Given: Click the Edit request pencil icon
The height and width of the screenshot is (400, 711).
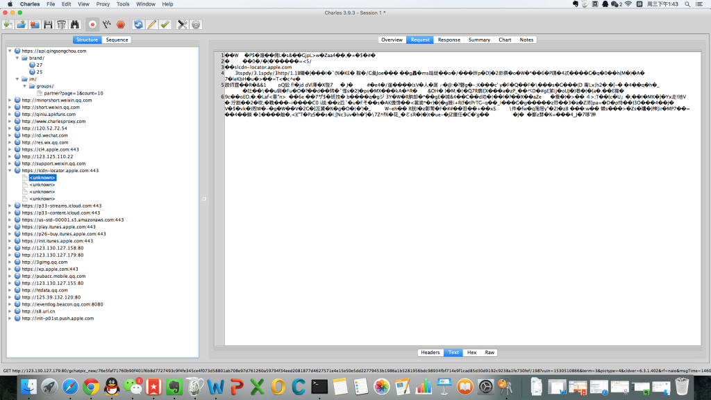Looking at the screenshot, I should 151,24.
